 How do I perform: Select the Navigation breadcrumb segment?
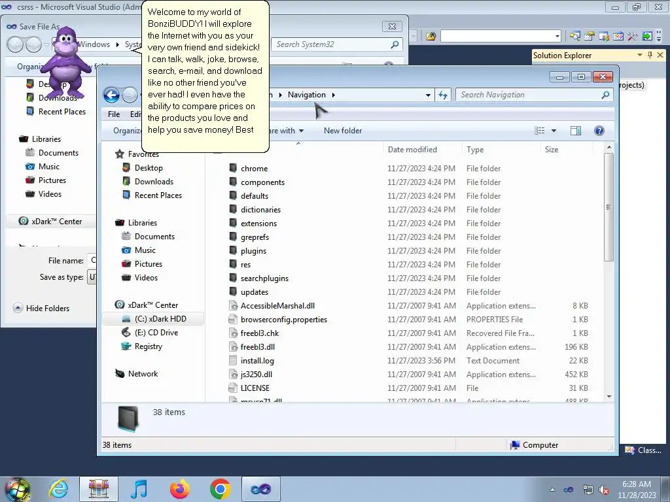[x=306, y=95]
